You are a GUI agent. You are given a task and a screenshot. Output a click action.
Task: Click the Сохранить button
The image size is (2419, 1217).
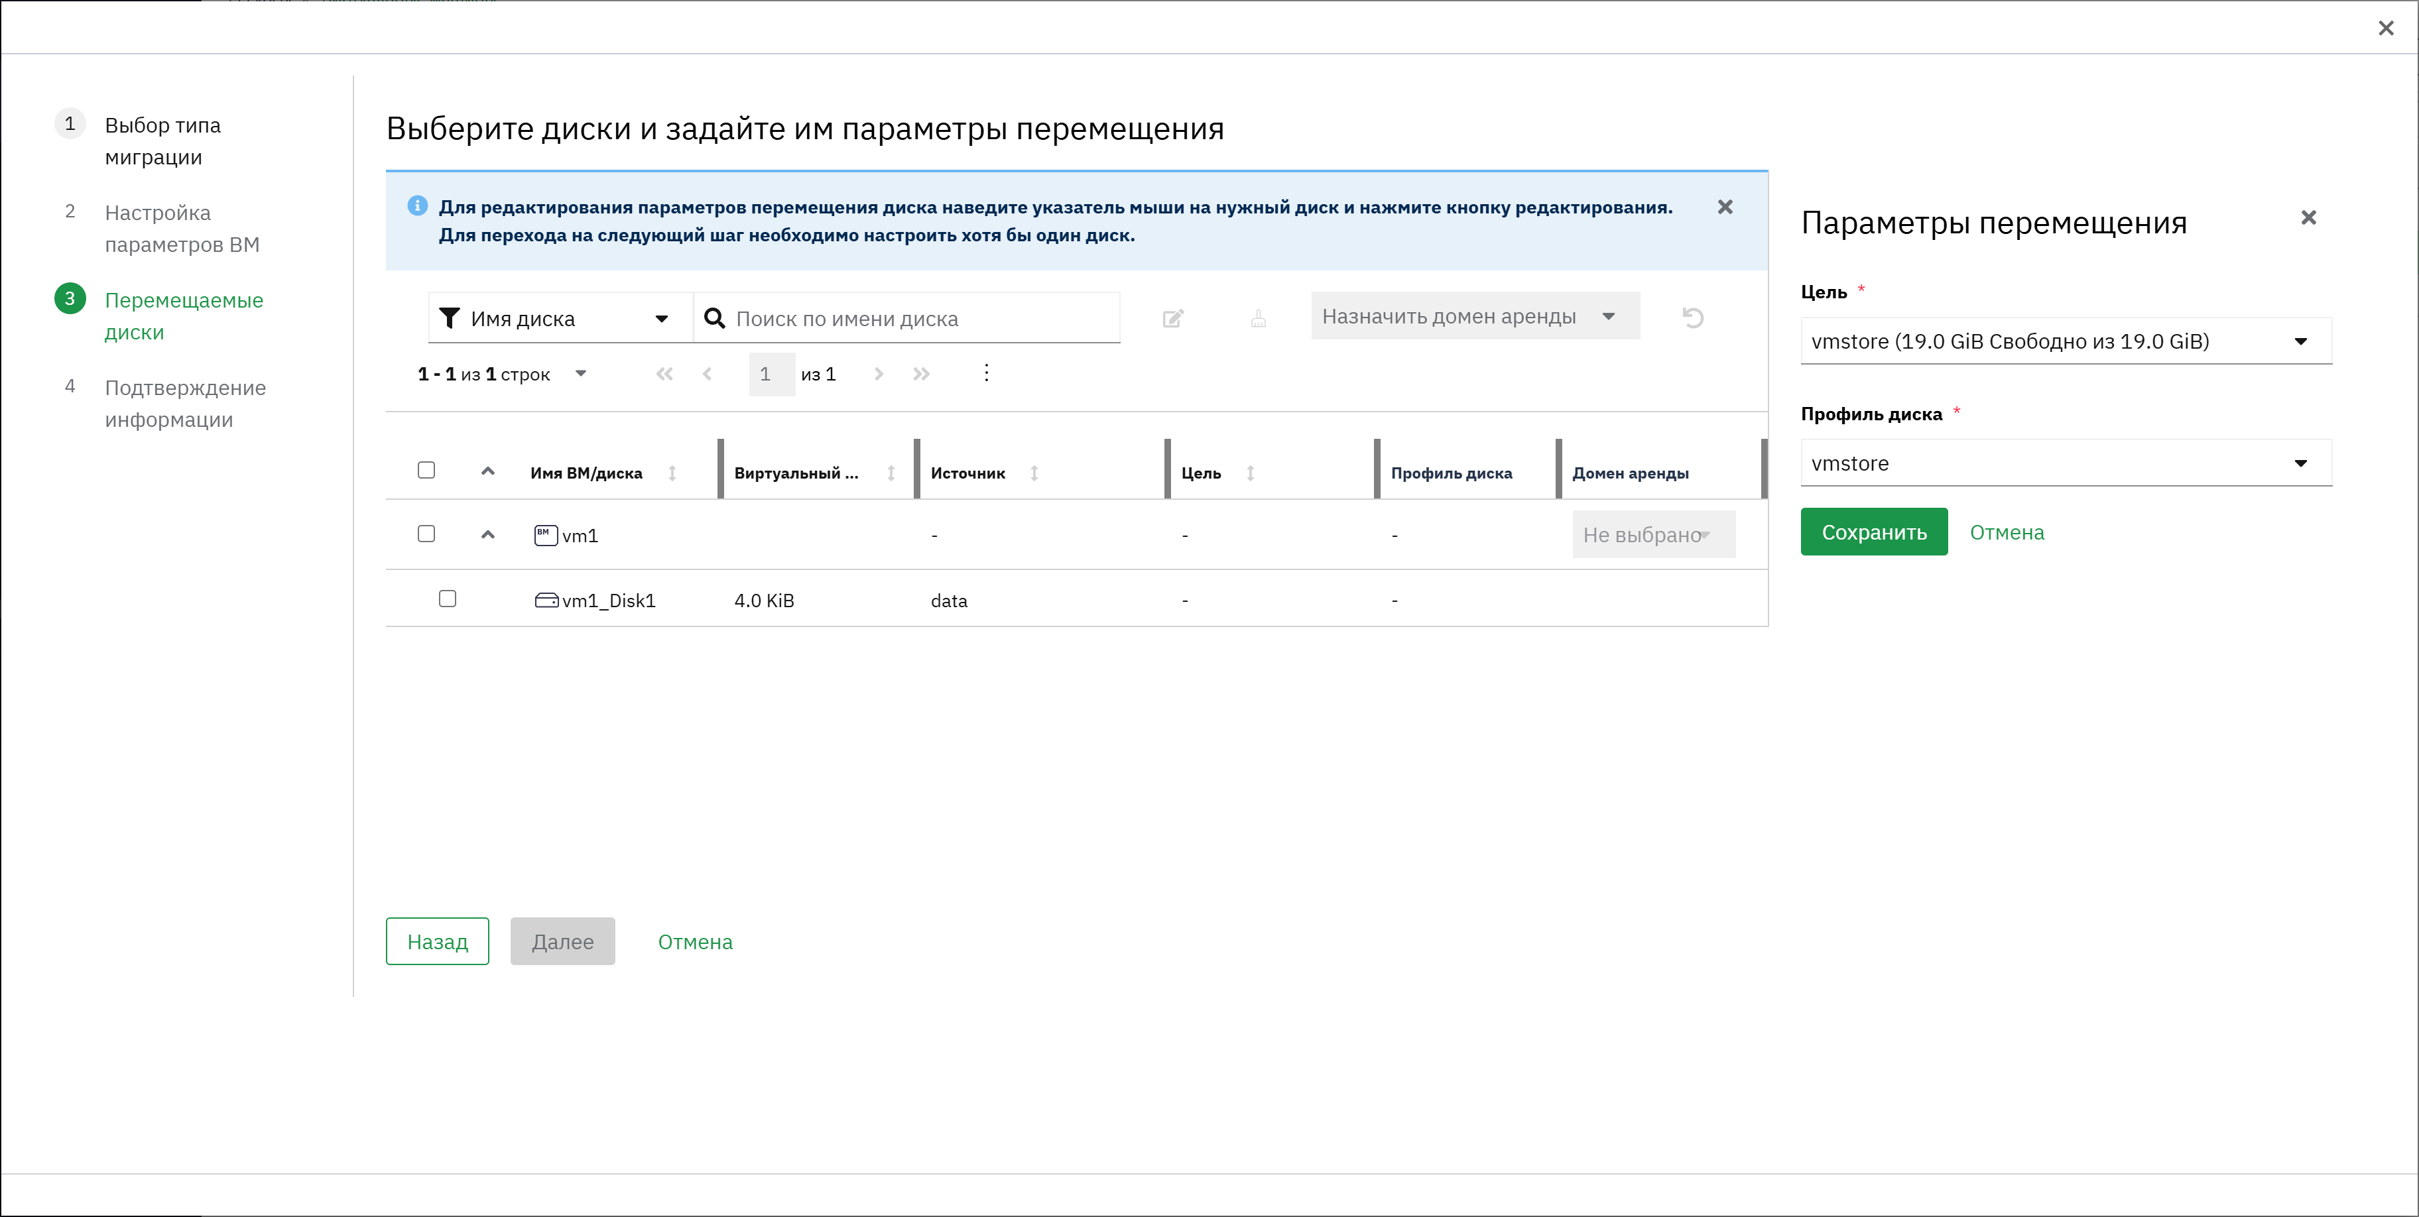pyautogui.click(x=1875, y=532)
